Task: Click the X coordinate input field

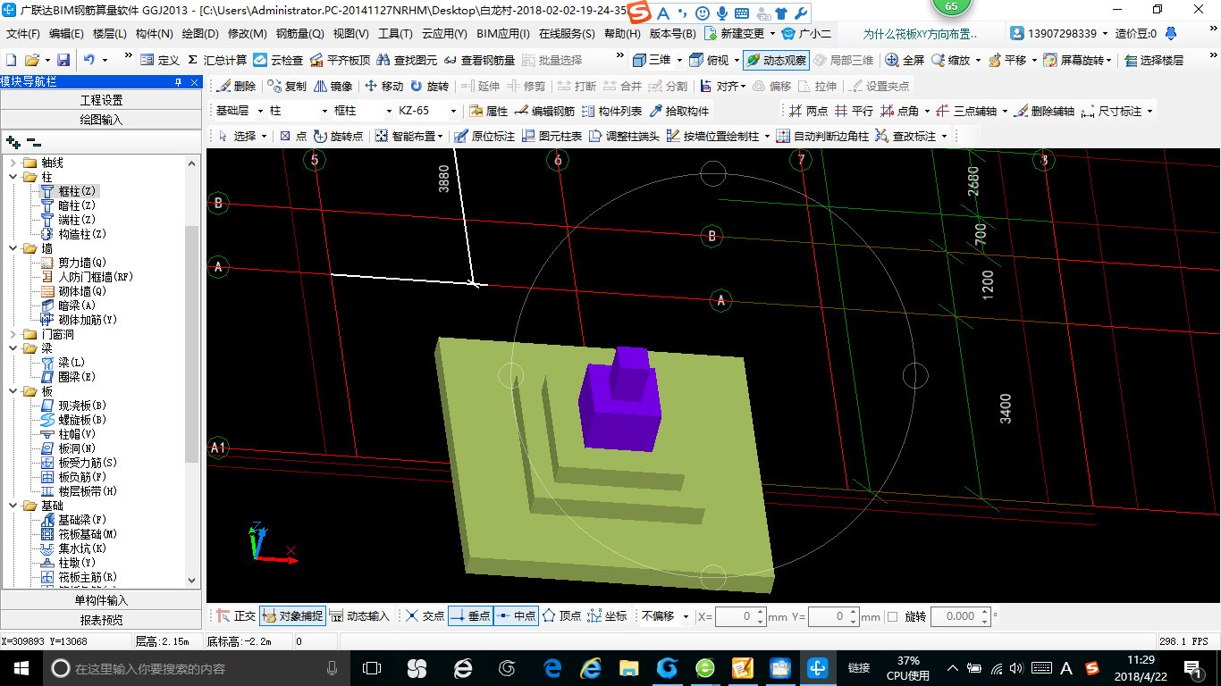Action: tap(741, 616)
